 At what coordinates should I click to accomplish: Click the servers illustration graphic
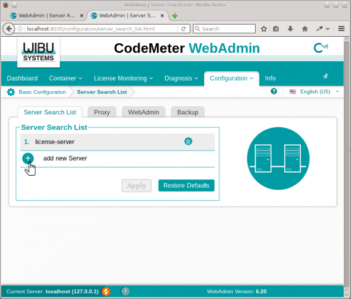click(x=278, y=158)
